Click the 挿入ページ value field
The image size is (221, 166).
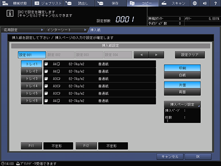tap(183, 110)
